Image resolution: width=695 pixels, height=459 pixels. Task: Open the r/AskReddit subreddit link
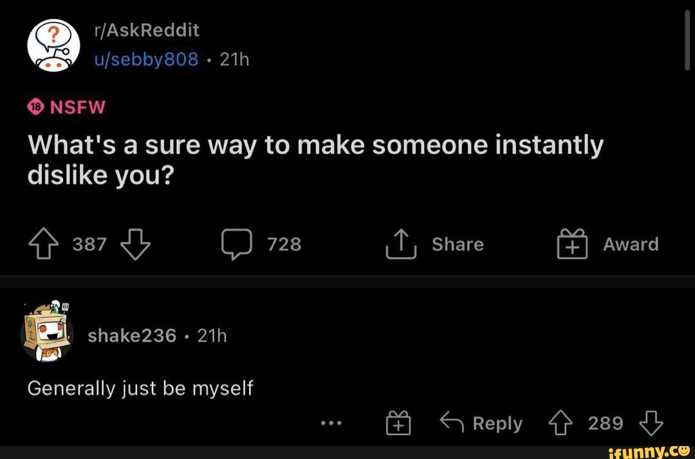click(x=147, y=30)
